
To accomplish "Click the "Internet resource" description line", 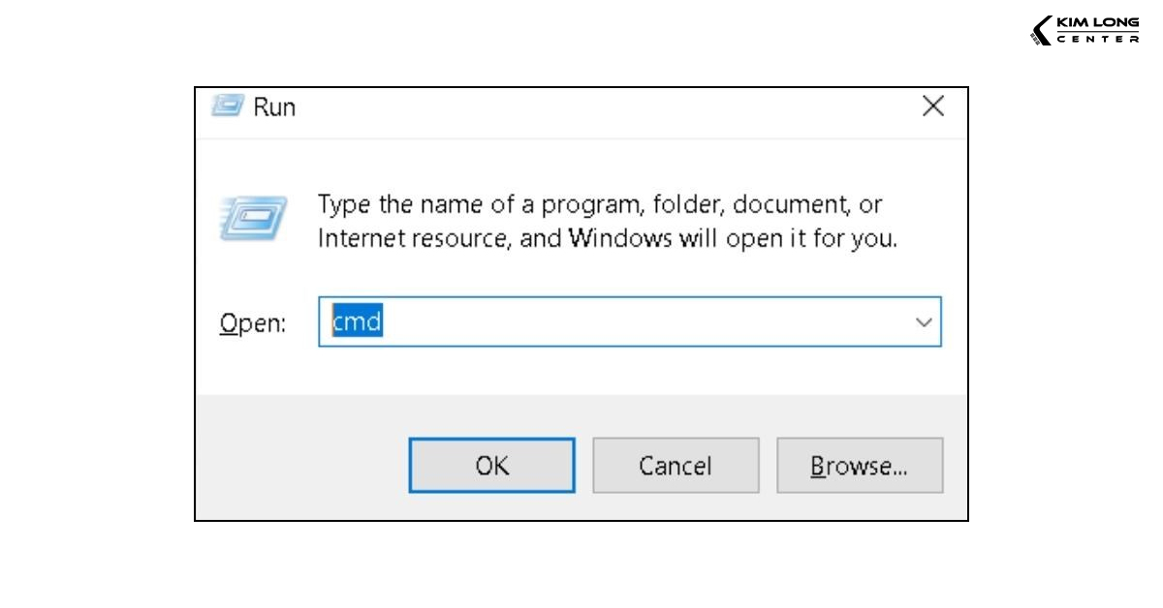I will [x=607, y=238].
